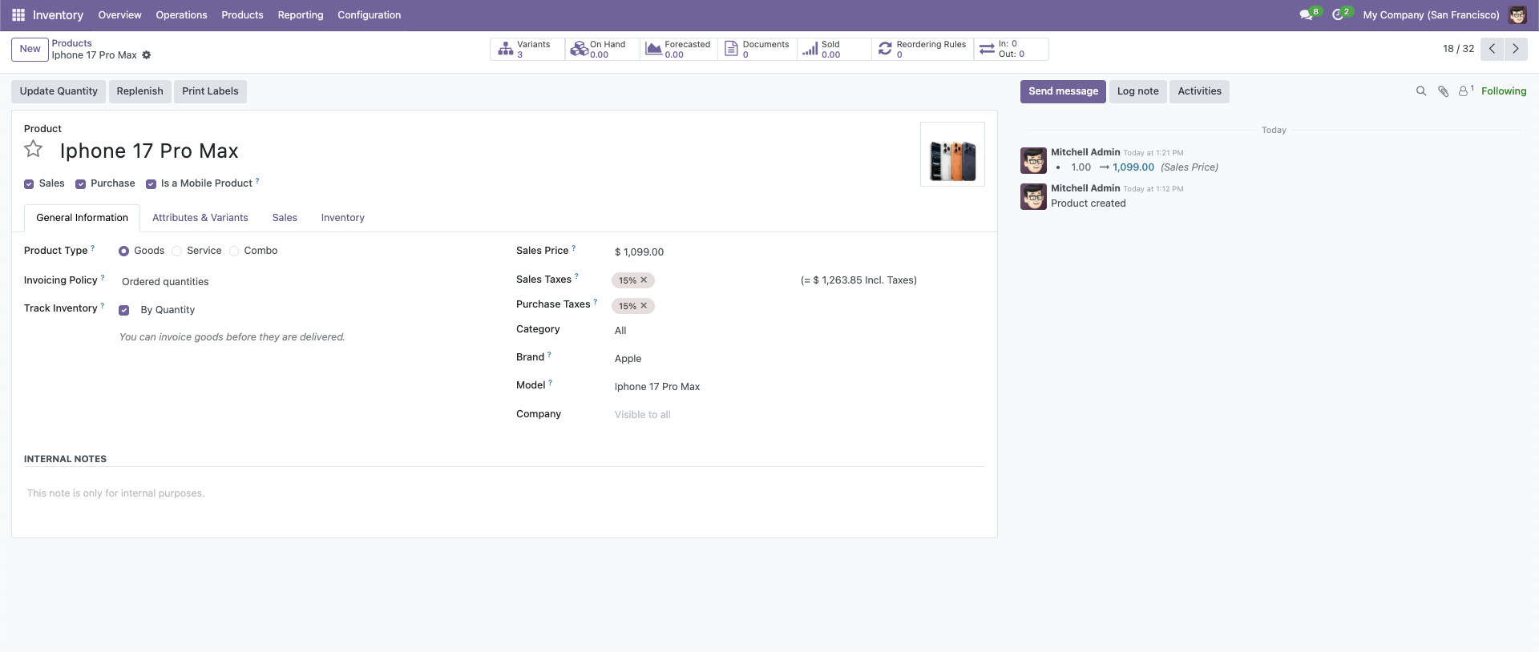Click the Update Quantity button
The image size is (1539, 652).
59,91
